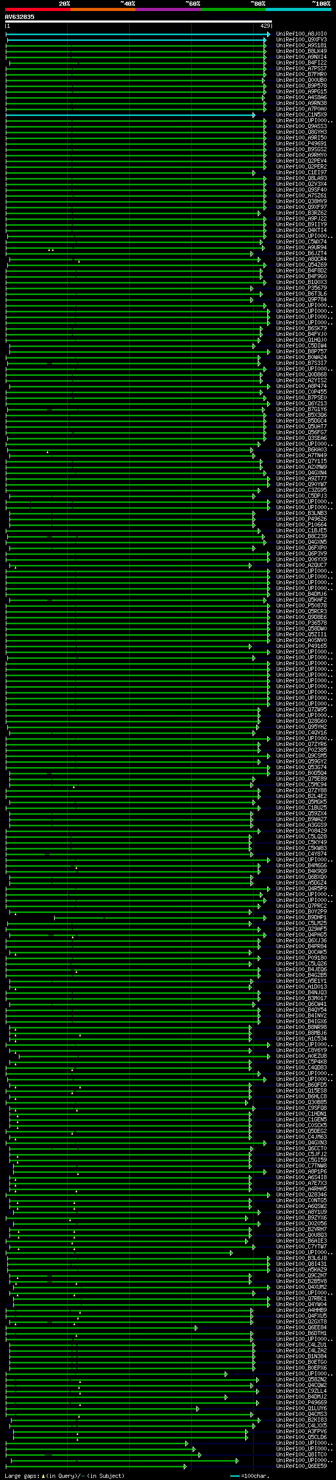Select hit label UniRef100_P02385
This screenshot has height=1480, width=336.
point(301,750)
